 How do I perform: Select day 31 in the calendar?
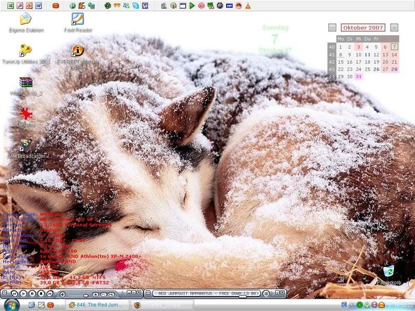[358, 76]
